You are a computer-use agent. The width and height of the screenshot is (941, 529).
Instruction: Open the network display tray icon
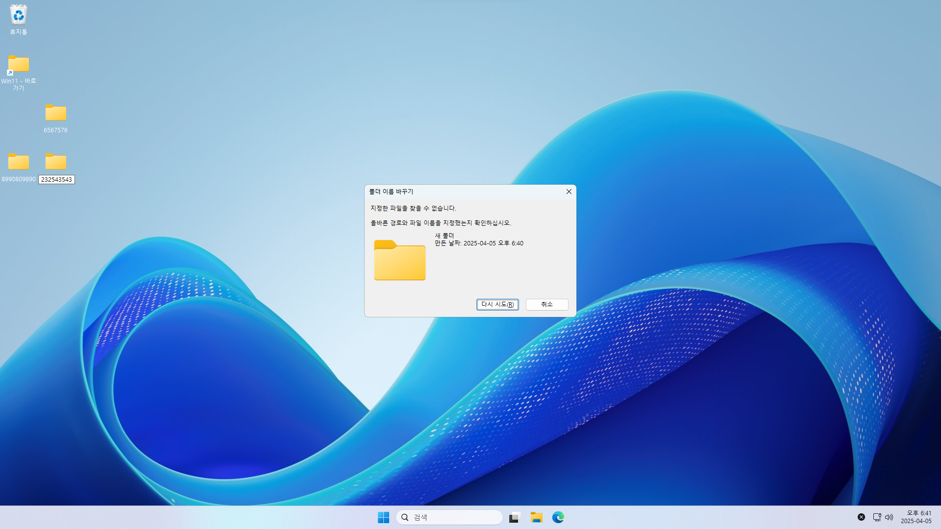tap(877, 517)
